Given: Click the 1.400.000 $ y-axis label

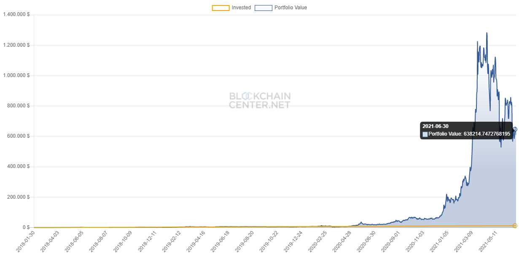Looking at the screenshot, I should pos(16,15).
